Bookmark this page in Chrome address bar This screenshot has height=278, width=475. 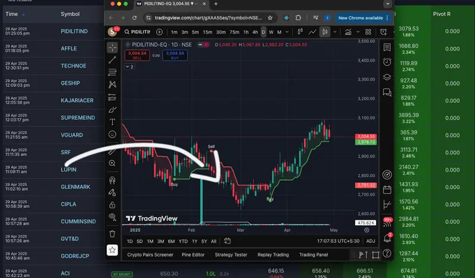[270, 18]
